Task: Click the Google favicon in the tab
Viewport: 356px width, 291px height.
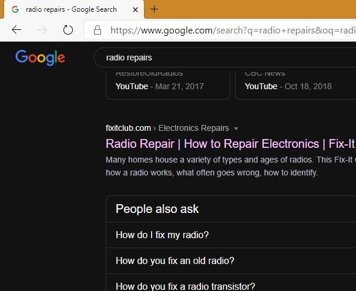Action: coord(15,9)
